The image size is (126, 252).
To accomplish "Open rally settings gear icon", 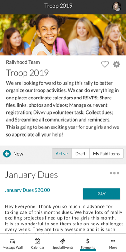I will [x=117, y=64].
